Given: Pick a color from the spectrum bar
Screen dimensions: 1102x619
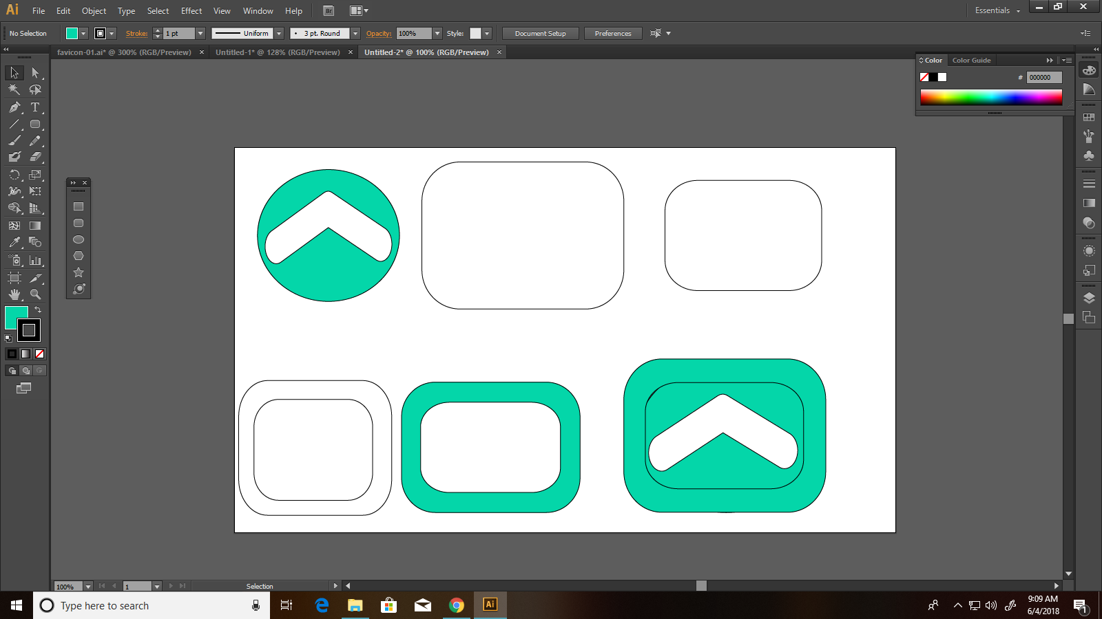Looking at the screenshot, I should [992, 98].
